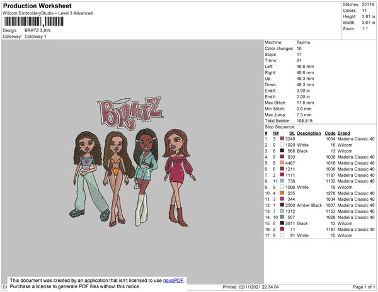Image resolution: width=378 pixels, height=292 pixels.
Task: Click 'Wilcom EmbroideryStudio – Level 3 Advanced' text
Action: [48, 13]
